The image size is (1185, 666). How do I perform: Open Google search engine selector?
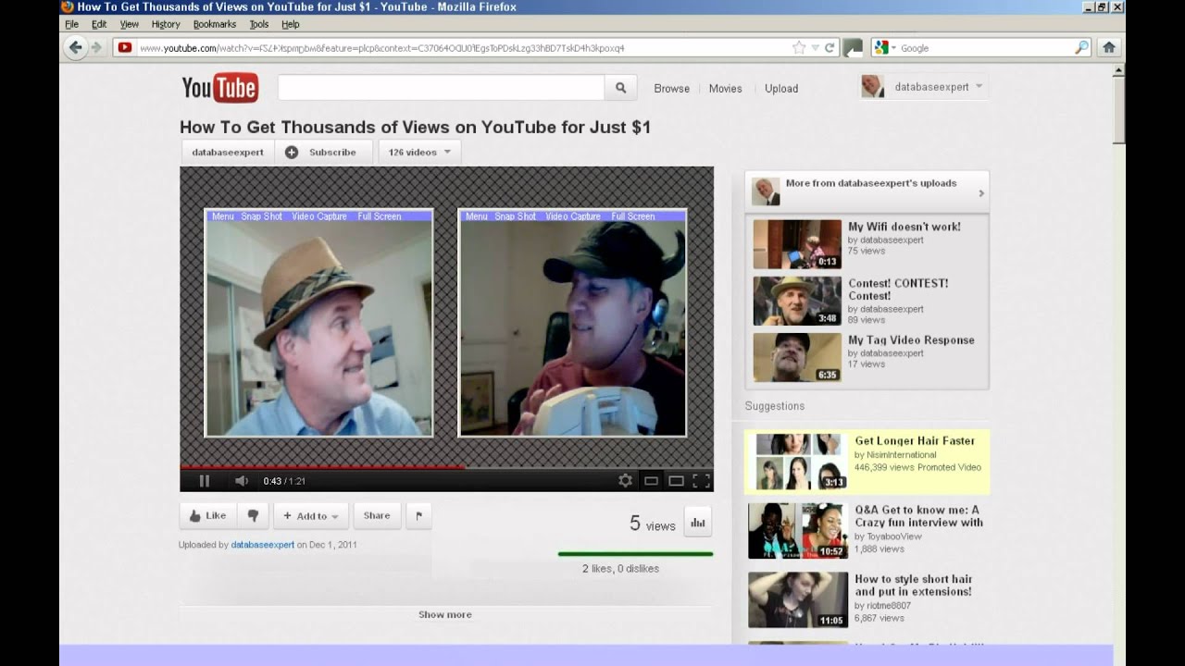(x=885, y=47)
